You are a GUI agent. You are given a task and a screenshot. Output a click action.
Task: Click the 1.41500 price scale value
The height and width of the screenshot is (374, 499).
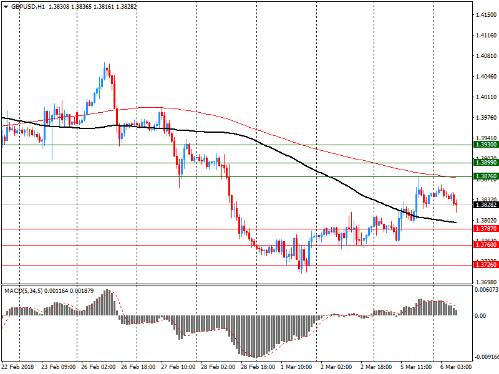click(x=486, y=14)
